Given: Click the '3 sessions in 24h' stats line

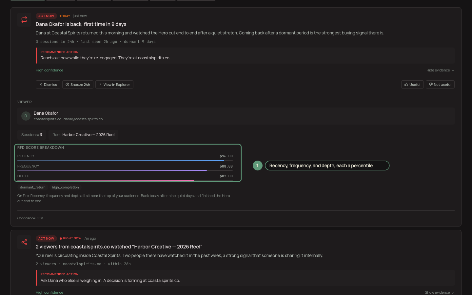Looking at the screenshot, I should pos(96,42).
